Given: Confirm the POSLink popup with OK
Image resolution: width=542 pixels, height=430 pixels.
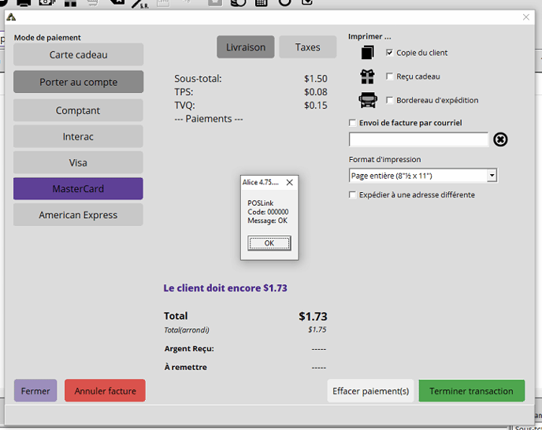Looking at the screenshot, I should tap(269, 243).
